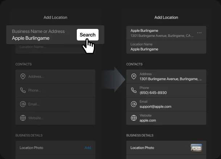Click the email icon beside support@apple.com
The width and height of the screenshot is (221, 159).
[x=134, y=104]
